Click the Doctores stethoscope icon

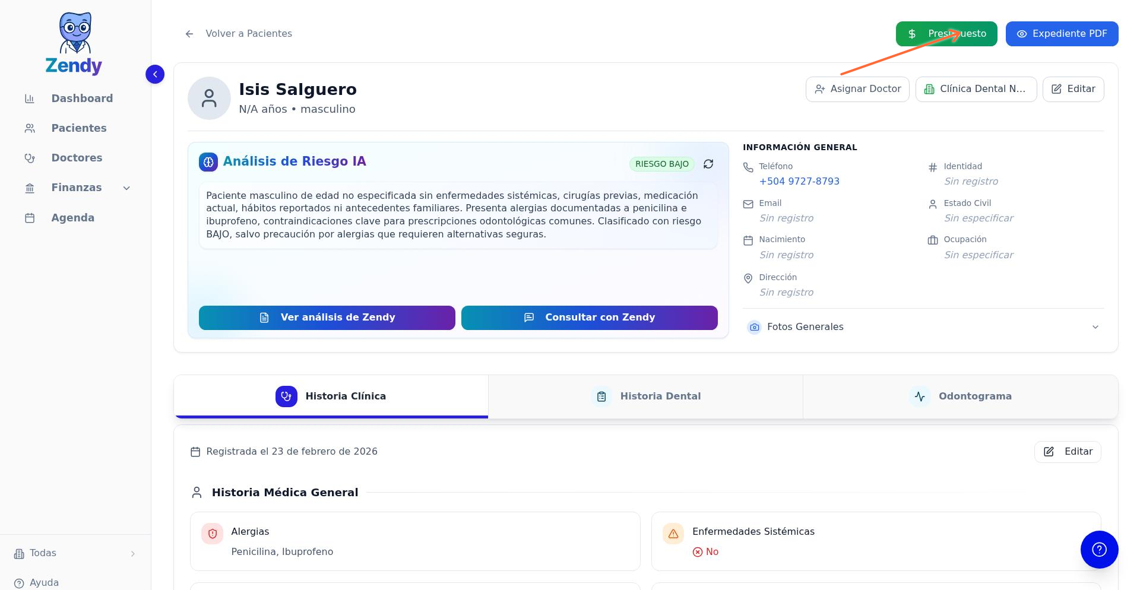30,158
